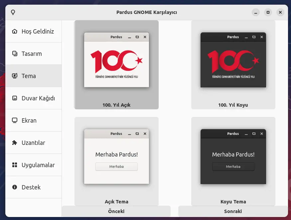This screenshot has width=291, height=220.
Task: Pick the Açık Tema light preview card
Action: [116, 162]
